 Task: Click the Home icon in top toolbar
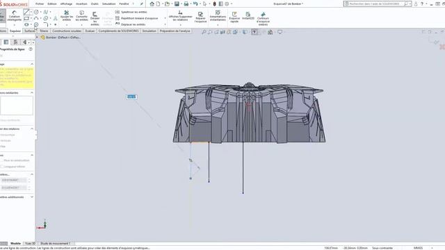click(x=152, y=3)
